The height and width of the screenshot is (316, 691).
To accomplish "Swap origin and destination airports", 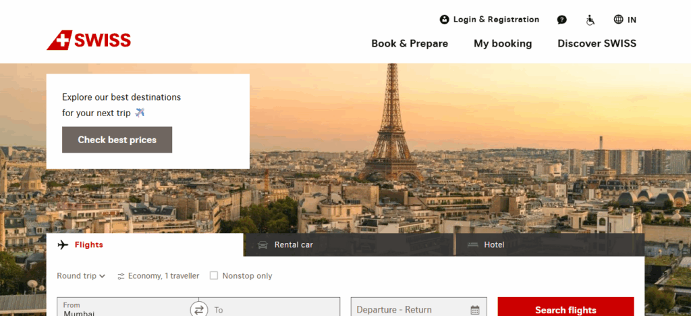I will (x=198, y=309).
